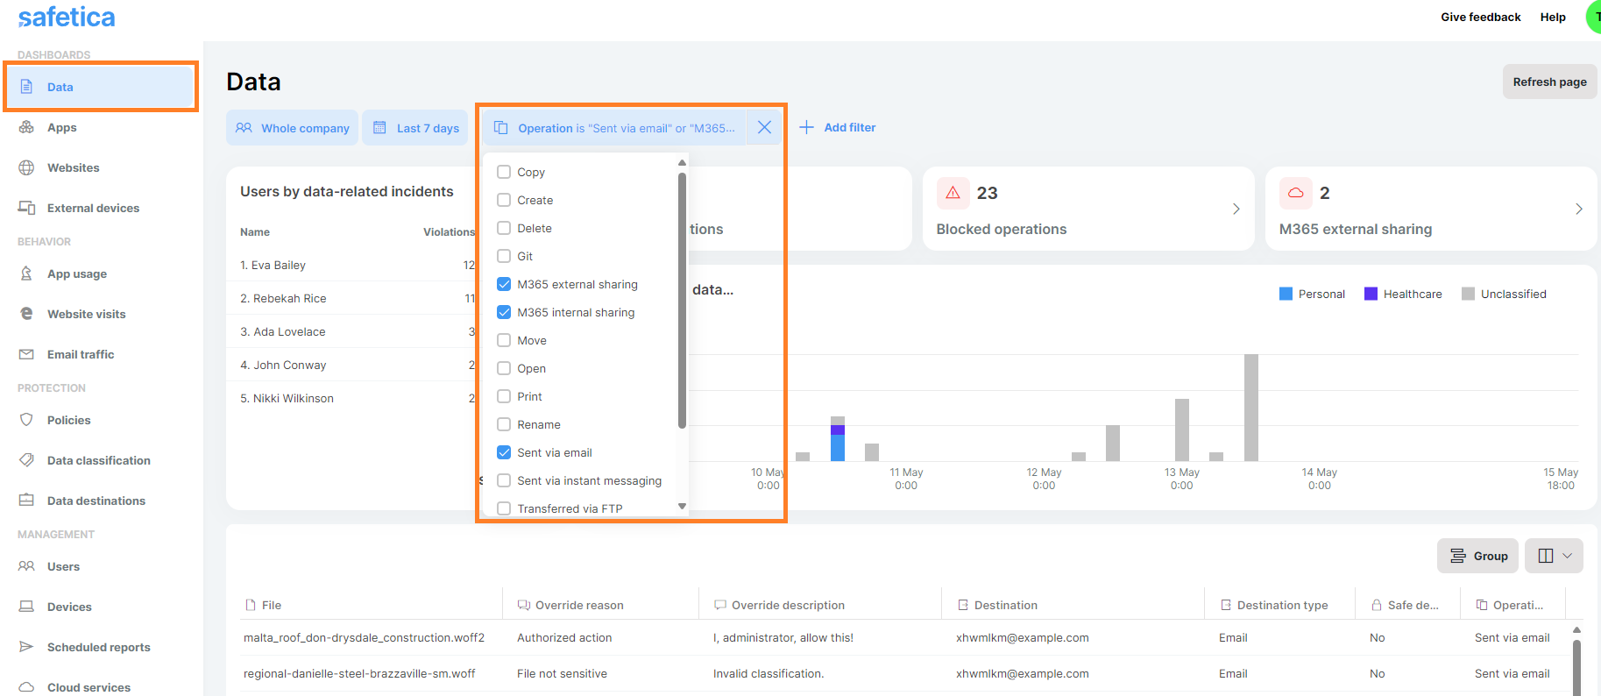Viewport: 1601px width, 696px height.
Task: Check the Move operation checkbox
Action: [504, 340]
